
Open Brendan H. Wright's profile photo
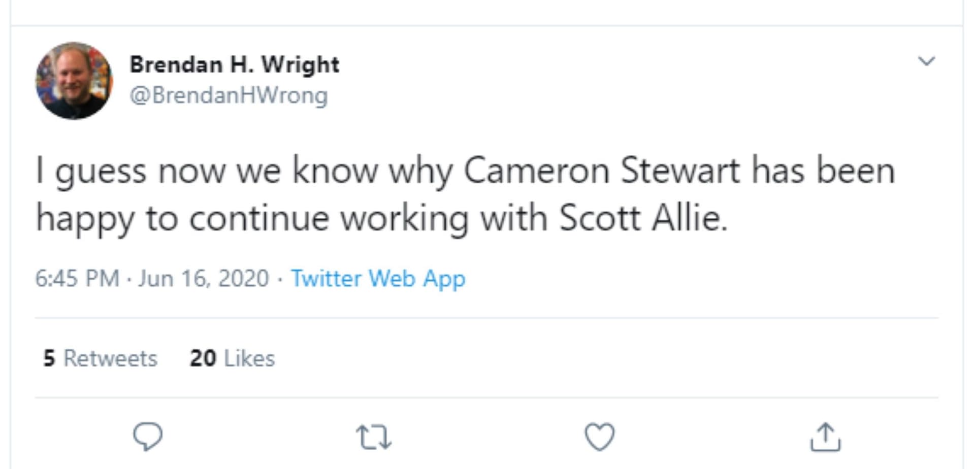click(74, 81)
